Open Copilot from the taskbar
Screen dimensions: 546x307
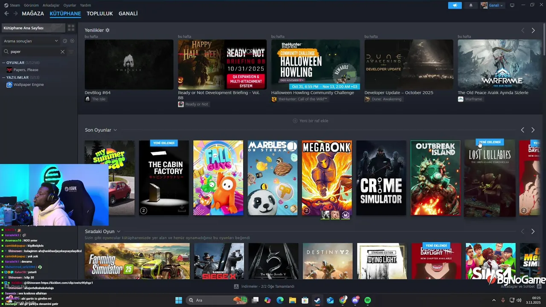(x=267, y=300)
